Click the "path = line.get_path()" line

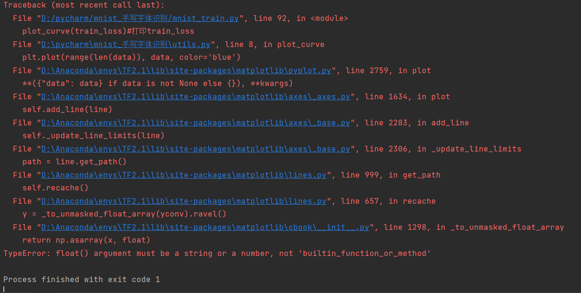(x=74, y=162)
